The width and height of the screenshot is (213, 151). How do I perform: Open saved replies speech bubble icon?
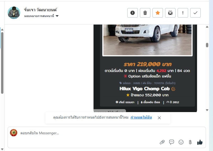click(172, 142)
